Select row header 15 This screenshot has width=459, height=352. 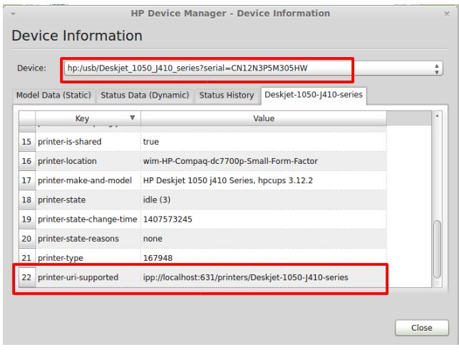coord(27,142)
